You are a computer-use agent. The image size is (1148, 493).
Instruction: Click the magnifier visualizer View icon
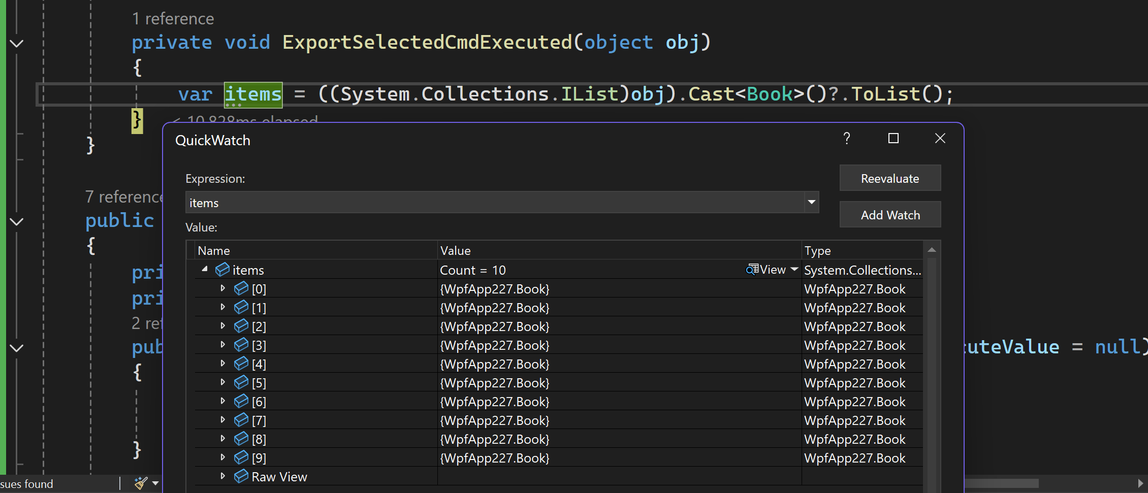[752, 270]
